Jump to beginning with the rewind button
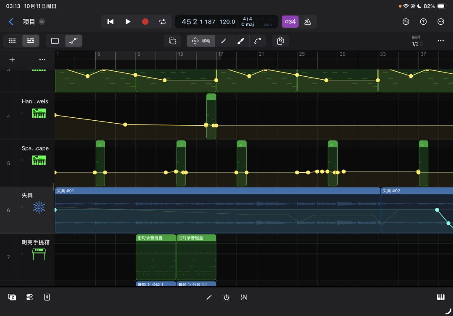 tap(110, 22)
